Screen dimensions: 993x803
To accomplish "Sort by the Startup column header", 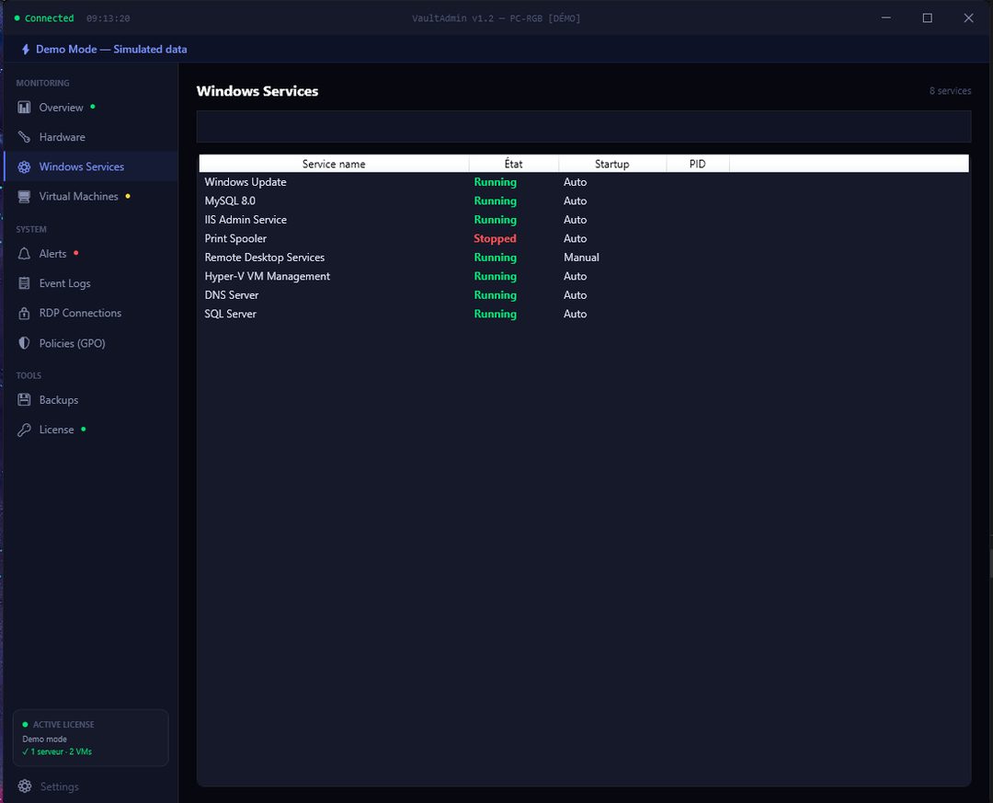I will 611,164.
